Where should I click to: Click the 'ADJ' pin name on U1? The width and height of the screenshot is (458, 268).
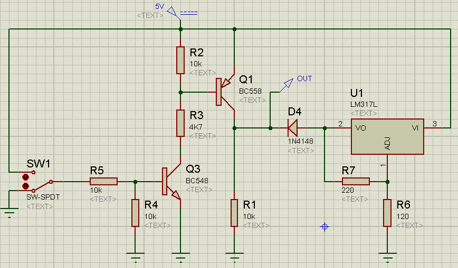coord(387,144)
